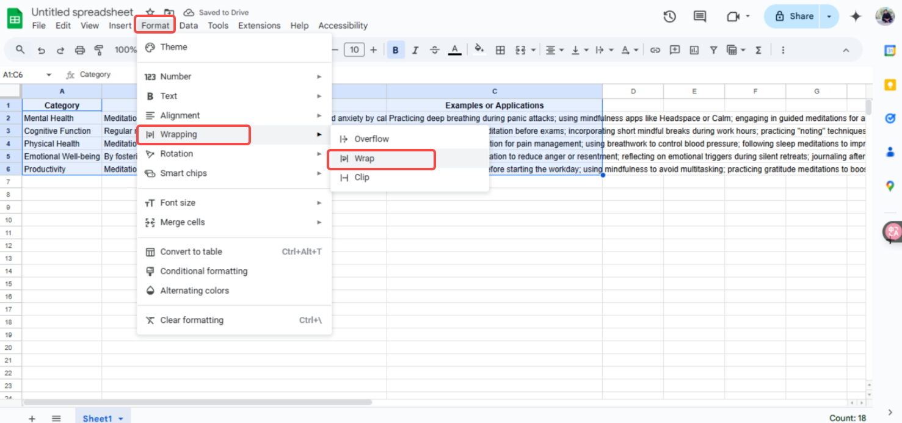Open Google Calendar in the side panel

coord(890,50)
